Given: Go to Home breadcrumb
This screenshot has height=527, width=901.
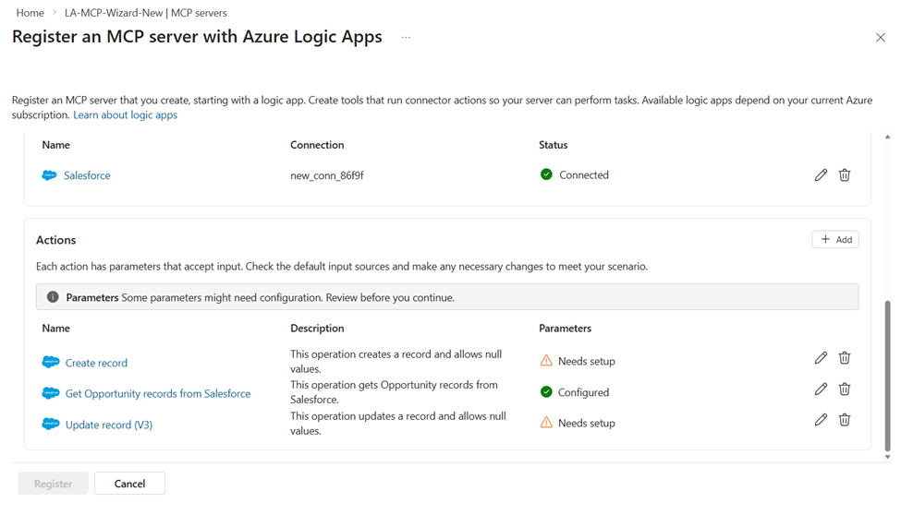Looking at the screenshot, I should pyautogui.click(x=30, y=13).
